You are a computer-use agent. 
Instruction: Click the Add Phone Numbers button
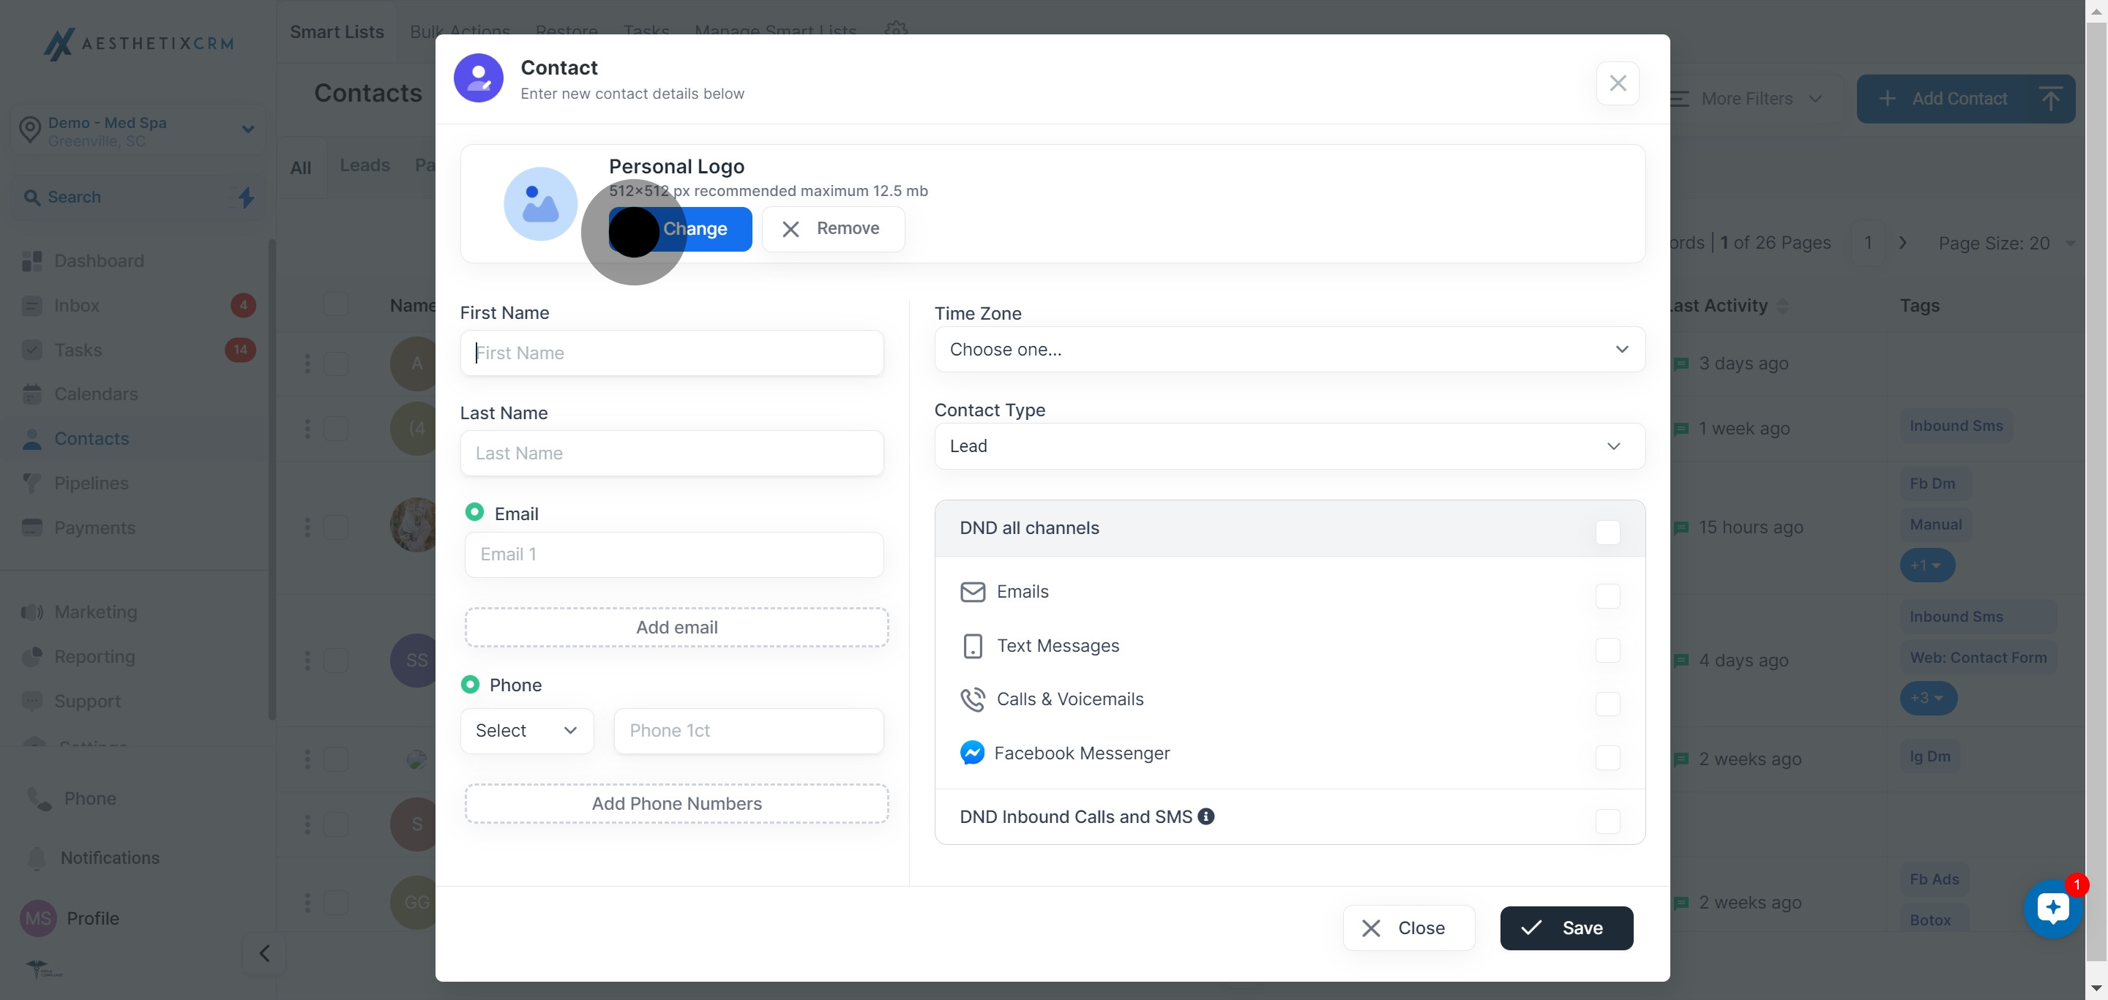coord(676,804)
